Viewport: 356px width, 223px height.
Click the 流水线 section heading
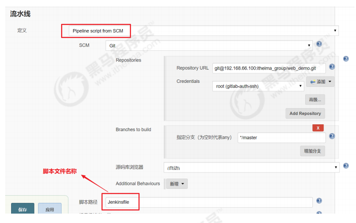pyautogui.click(x=20, y=14)
